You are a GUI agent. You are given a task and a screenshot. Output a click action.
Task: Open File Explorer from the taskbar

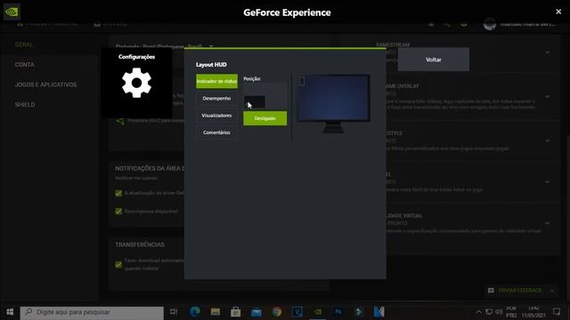[x=216, y=312]
